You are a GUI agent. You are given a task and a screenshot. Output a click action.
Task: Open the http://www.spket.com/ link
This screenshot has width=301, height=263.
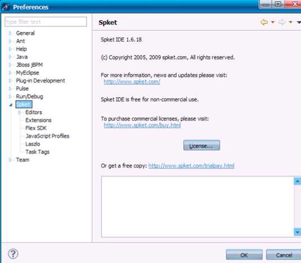coord(132,82)
